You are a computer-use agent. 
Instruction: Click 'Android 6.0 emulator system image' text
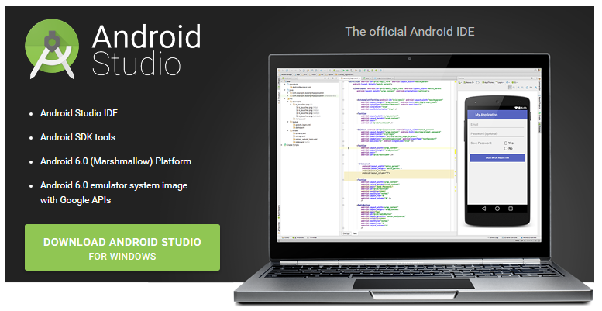tap(114, 185)
